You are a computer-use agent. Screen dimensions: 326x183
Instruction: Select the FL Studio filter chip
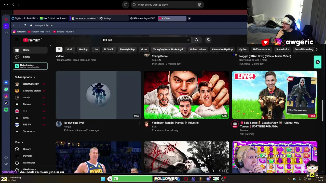pos(109,49)
